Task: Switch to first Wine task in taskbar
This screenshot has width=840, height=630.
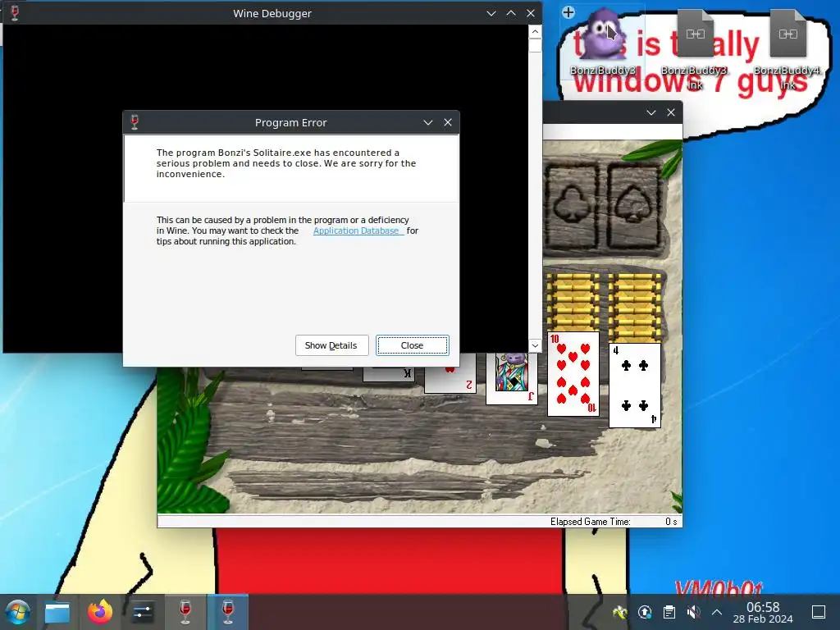Action: click(185, 612)
